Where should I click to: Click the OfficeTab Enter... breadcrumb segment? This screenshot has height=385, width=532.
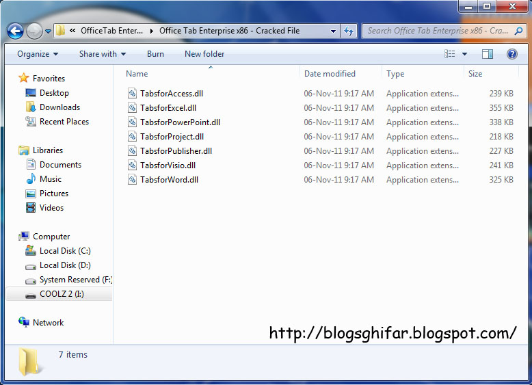click(x=111, y=31)
